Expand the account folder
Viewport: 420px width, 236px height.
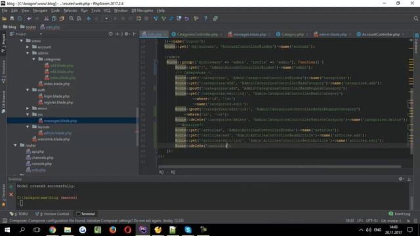tap(28, 47)
